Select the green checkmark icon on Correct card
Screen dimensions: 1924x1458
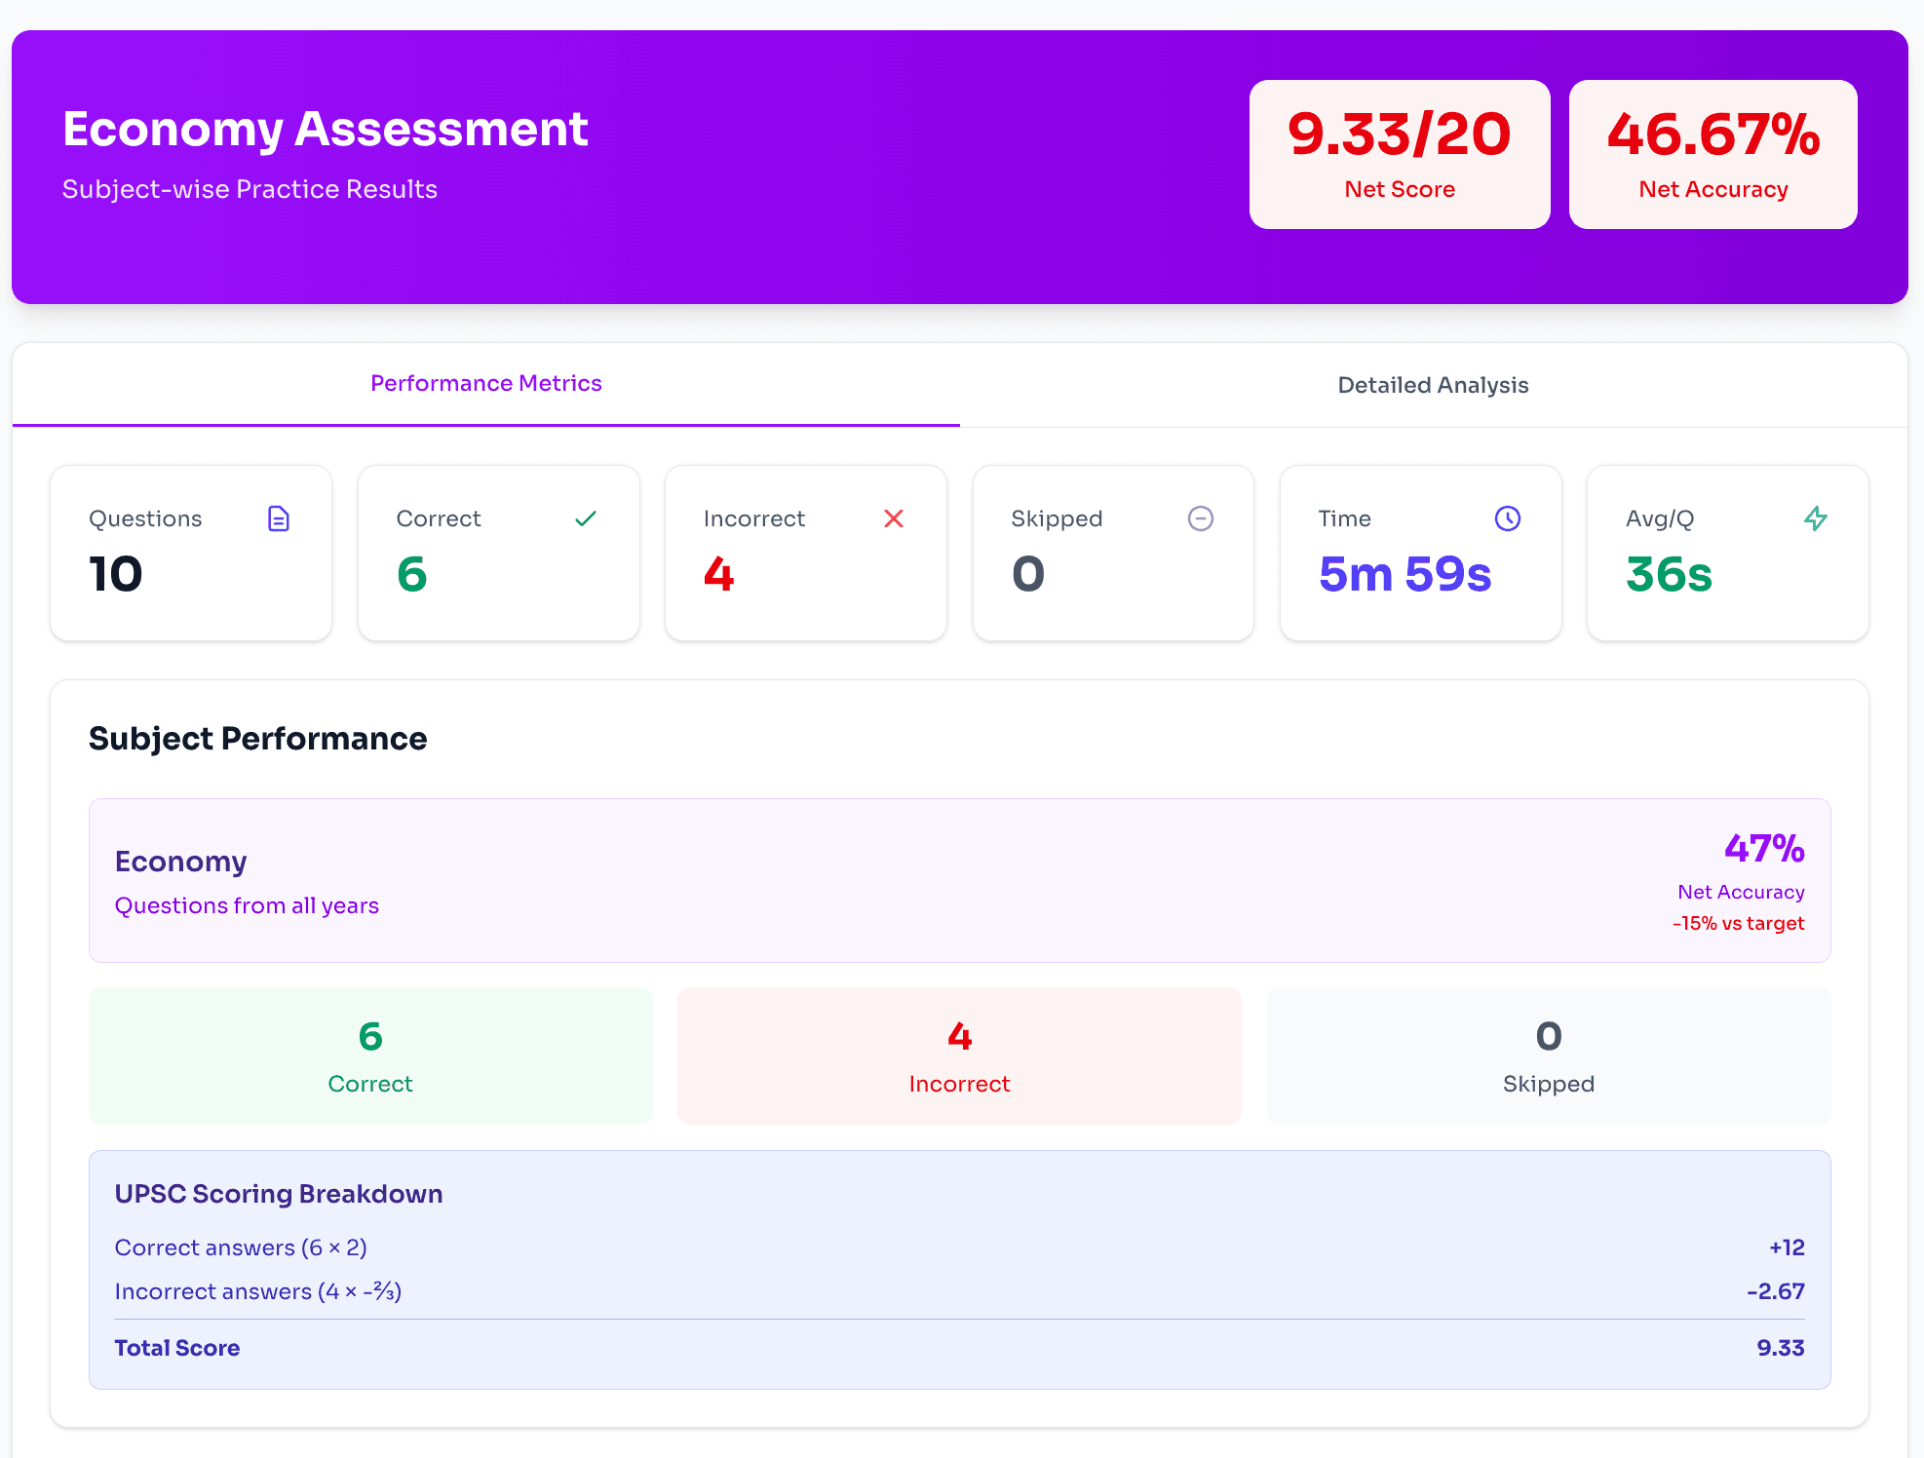586,518
